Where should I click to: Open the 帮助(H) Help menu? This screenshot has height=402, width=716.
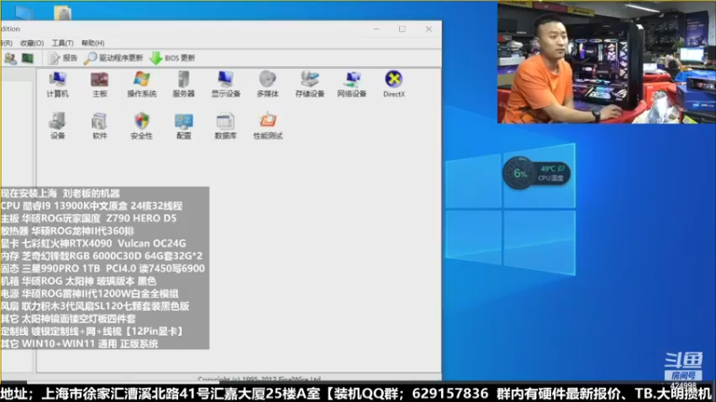pyautogui.click(x=93, y=43)
